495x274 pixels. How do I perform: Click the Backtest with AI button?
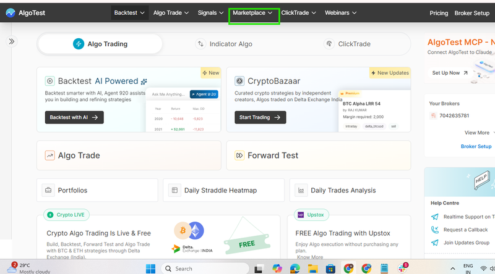click(74, 117)
